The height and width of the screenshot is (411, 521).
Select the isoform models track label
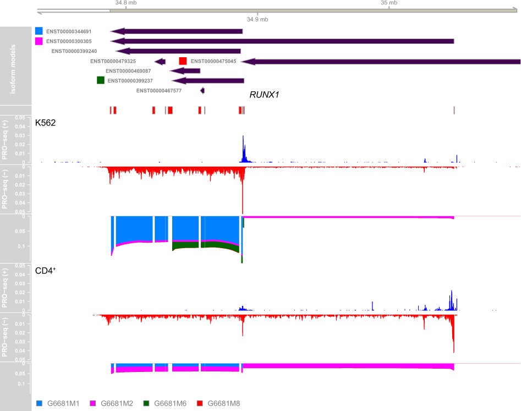pos(15,67)
